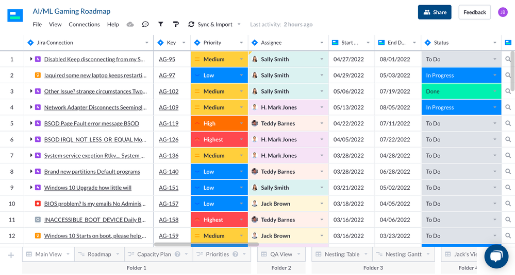515x275 pixels.
Task: Click the plus icon to add a view
Action: click(11, 255)
